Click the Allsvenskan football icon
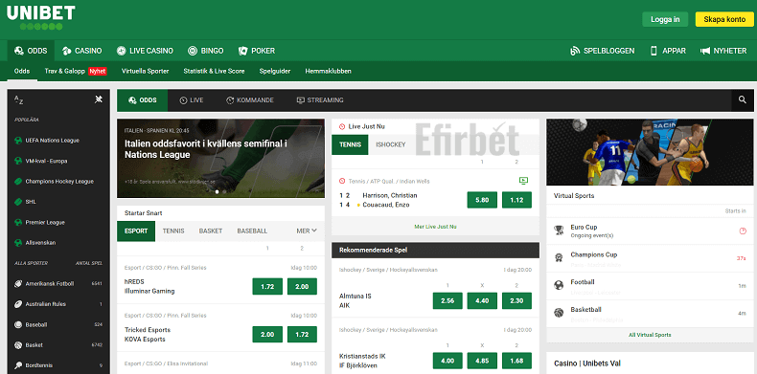 tap(18, 242)
